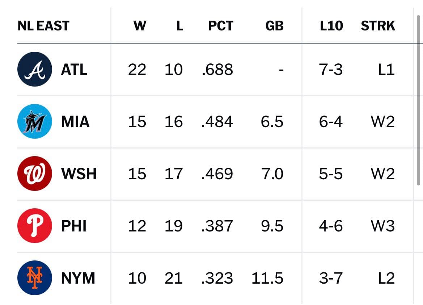This screenshot has width=423, height=305.
Task: Open the Miami Marlins team logo
Action: pyautogui.click(x=34, y=121)
